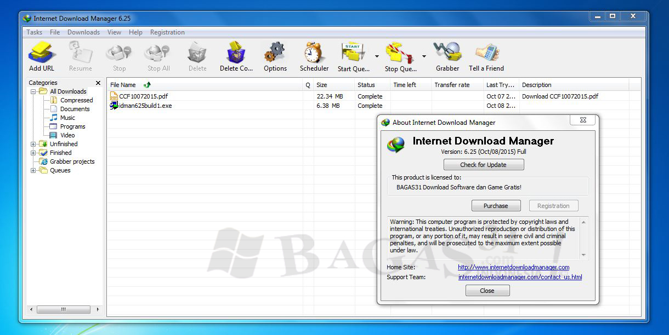This screenshot has height=335, width=669.
Task: Open the Downloads menu
Action: (x=83, y=32)
